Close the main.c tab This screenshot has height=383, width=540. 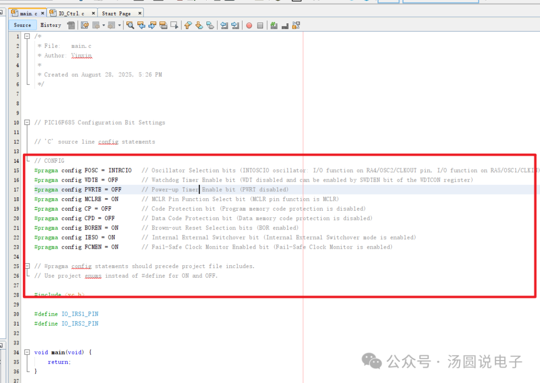point(42,13)
